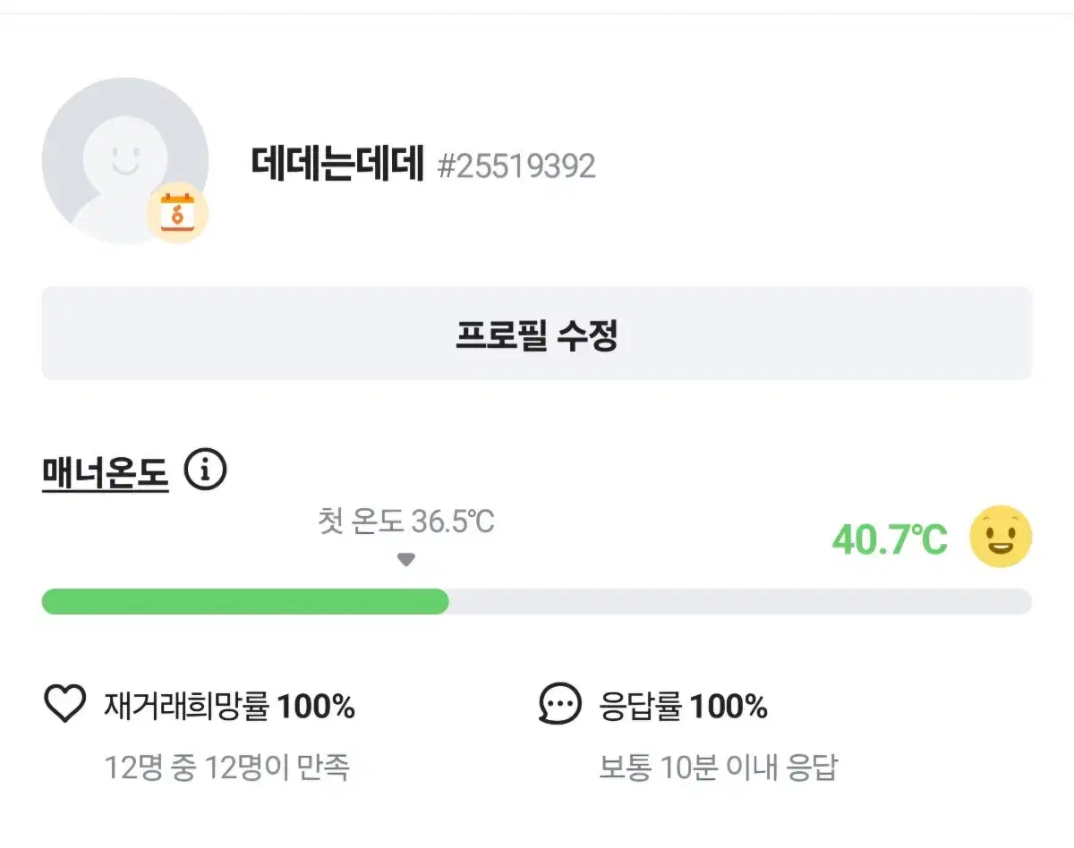This screenshot has height=848, width=1074.
Task: Tap the 40.7℃ temperature value
Action: (890, 538)
